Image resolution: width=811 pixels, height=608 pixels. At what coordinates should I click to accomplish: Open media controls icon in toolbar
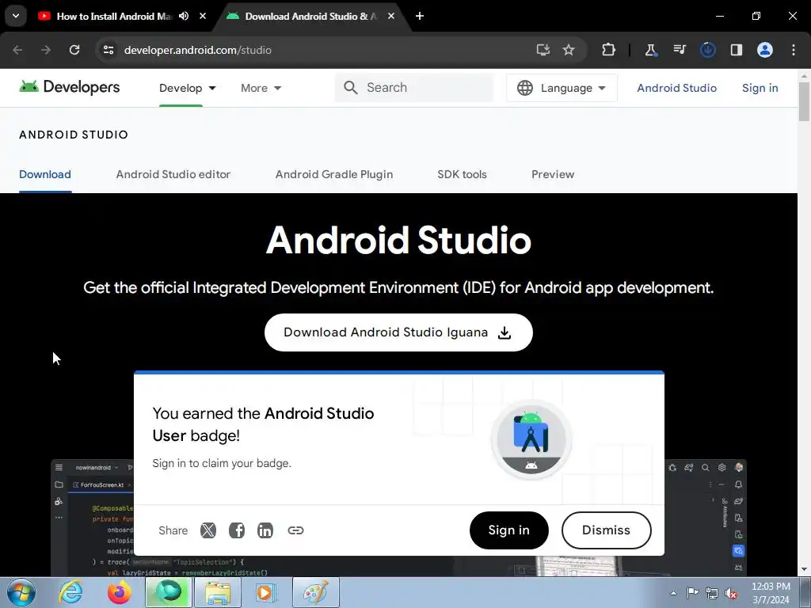[x=679, y=50]
